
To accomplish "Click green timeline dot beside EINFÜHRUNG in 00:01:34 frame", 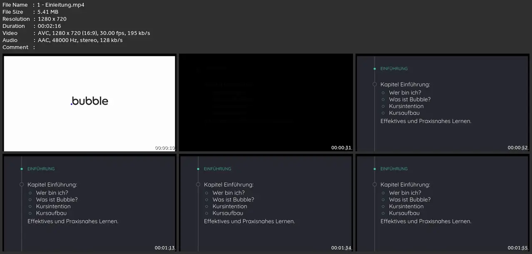I will click(198, 169).
